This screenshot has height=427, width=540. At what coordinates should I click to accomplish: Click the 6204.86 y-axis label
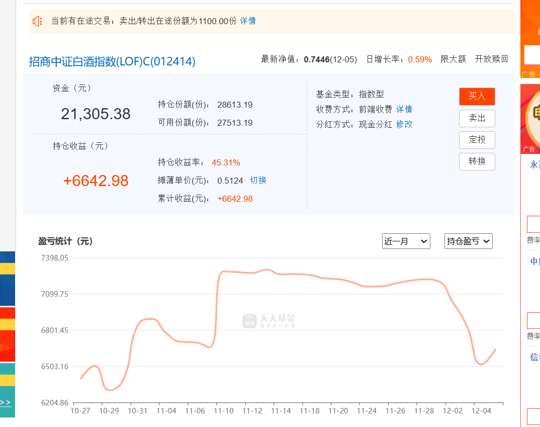[55, 403]
